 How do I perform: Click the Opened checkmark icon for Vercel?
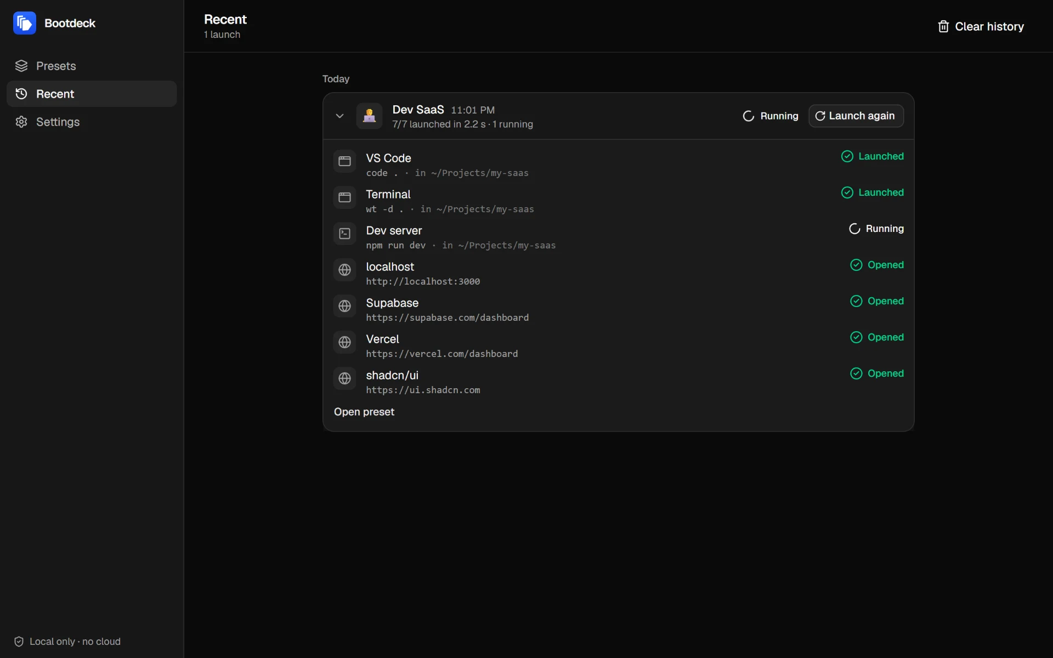(x=856, y=337)
